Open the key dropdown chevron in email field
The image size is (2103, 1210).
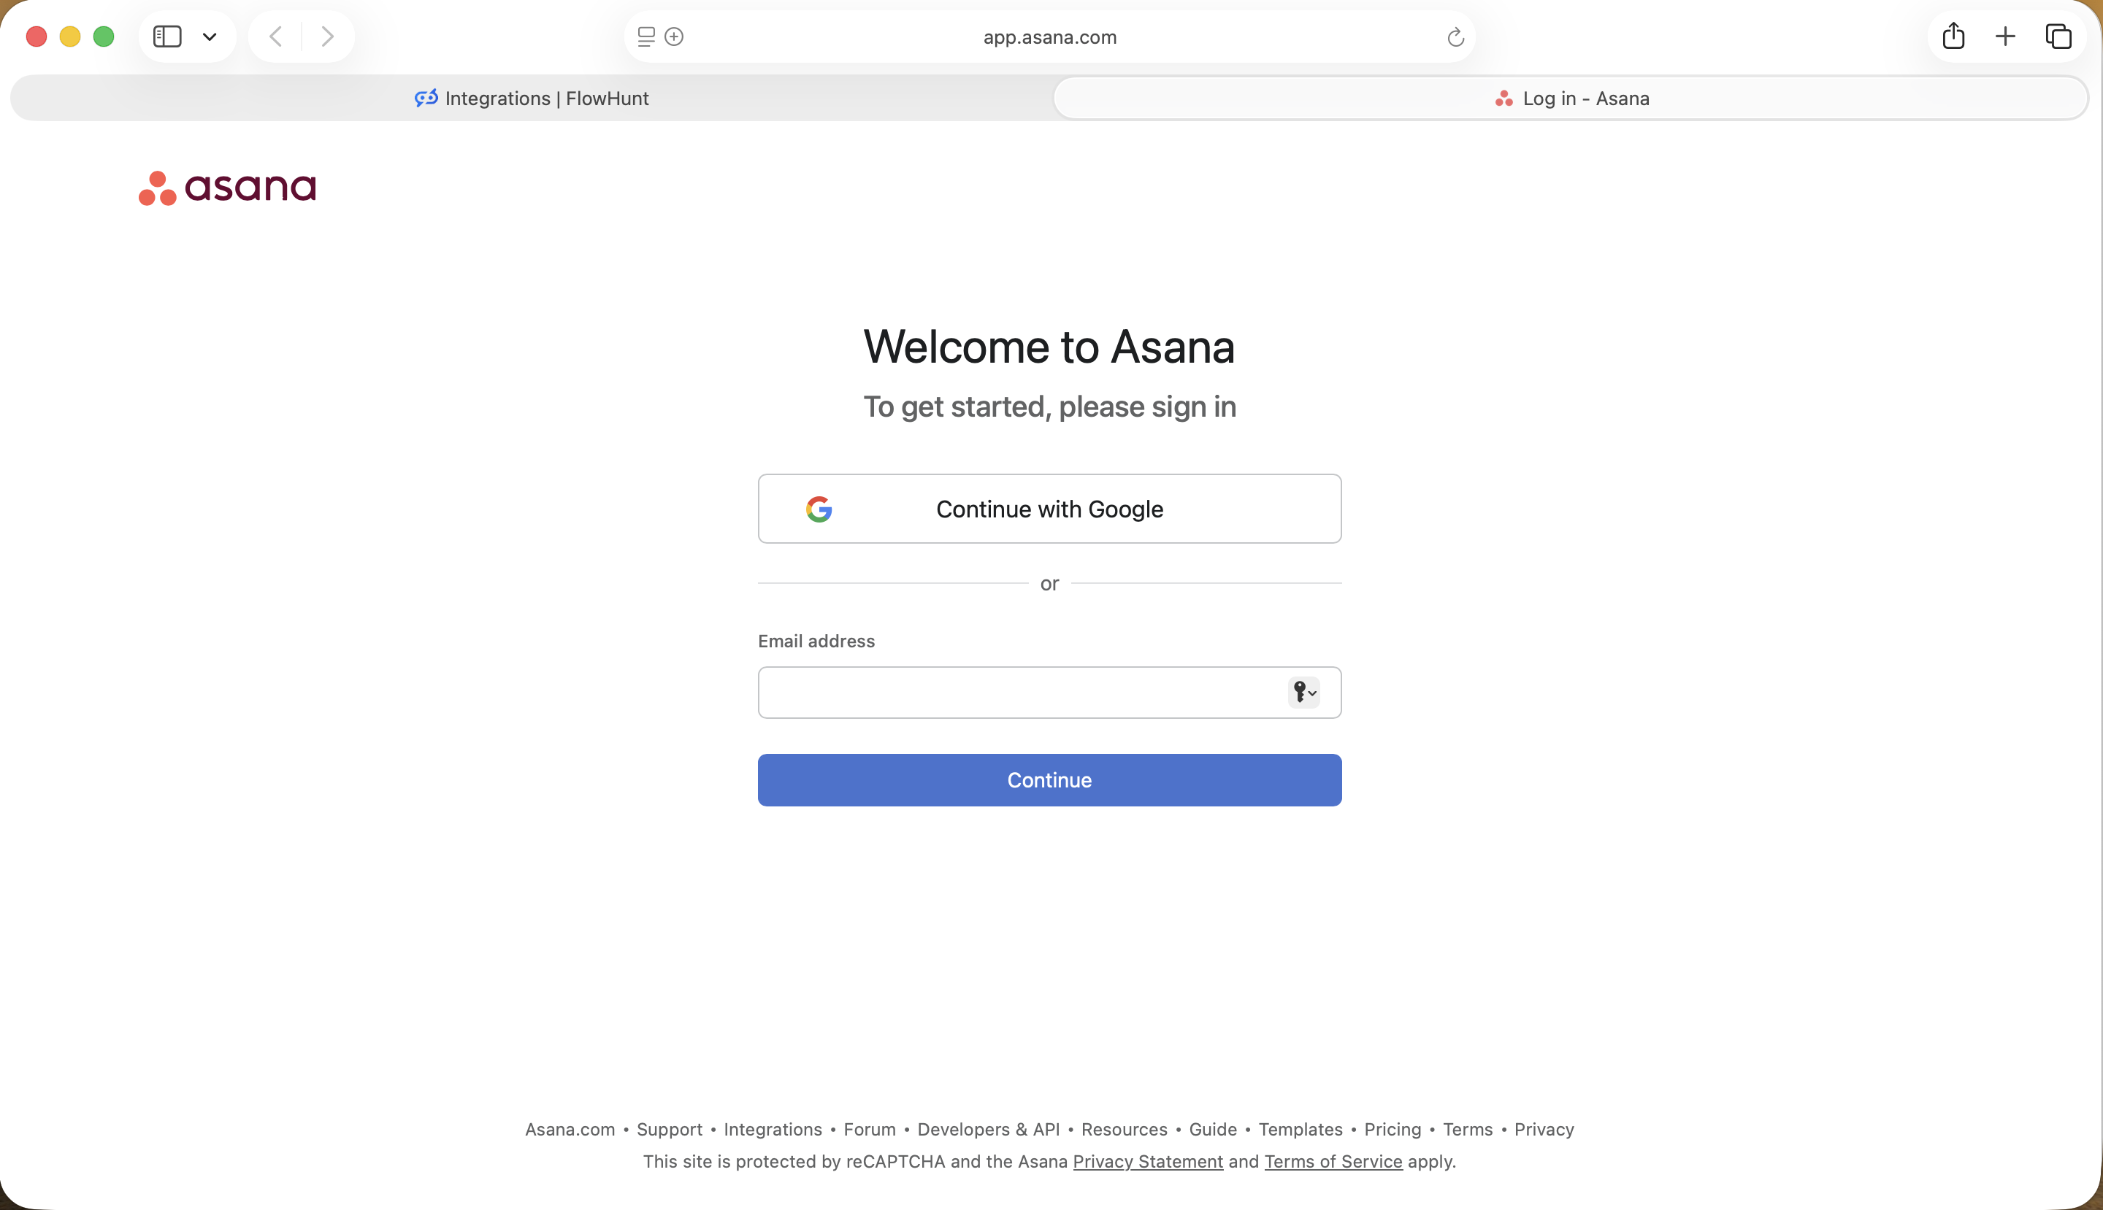pos(1311,693)
